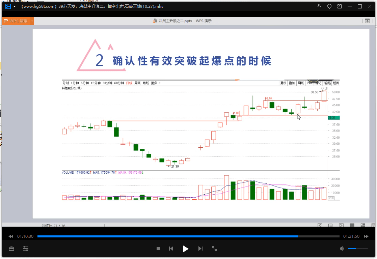Switch to mini player mode
This screenshot has height=259, width=377.
coord(340,6)
